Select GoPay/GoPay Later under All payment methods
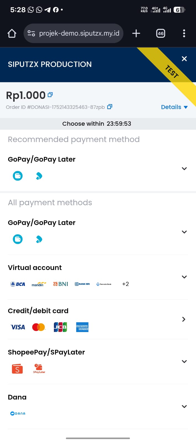This screenshot has width=196, height=442. point(41,223)
